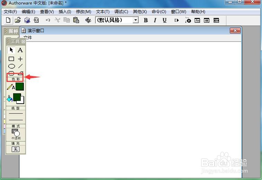
Task: Click the pencil text color icon
Action: [10, 87]
